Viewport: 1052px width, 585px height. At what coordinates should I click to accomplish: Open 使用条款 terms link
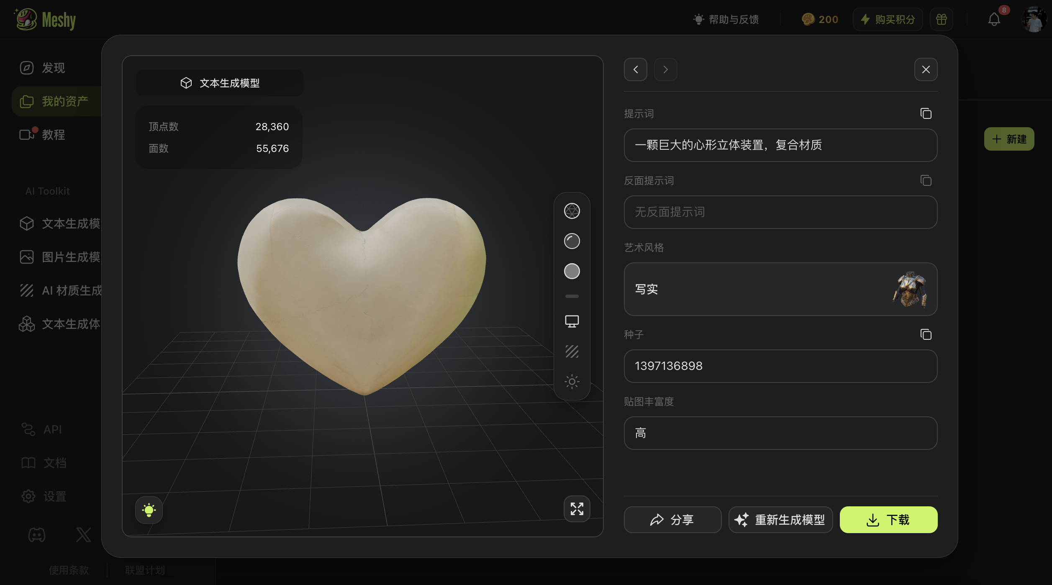click(69, 570)
